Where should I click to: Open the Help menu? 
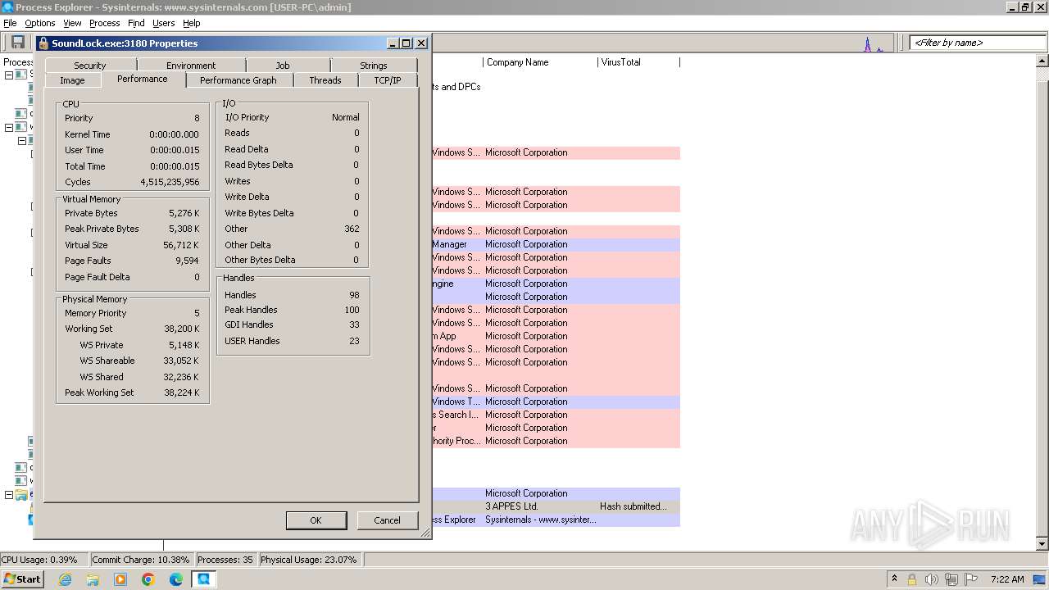[192, 23]
